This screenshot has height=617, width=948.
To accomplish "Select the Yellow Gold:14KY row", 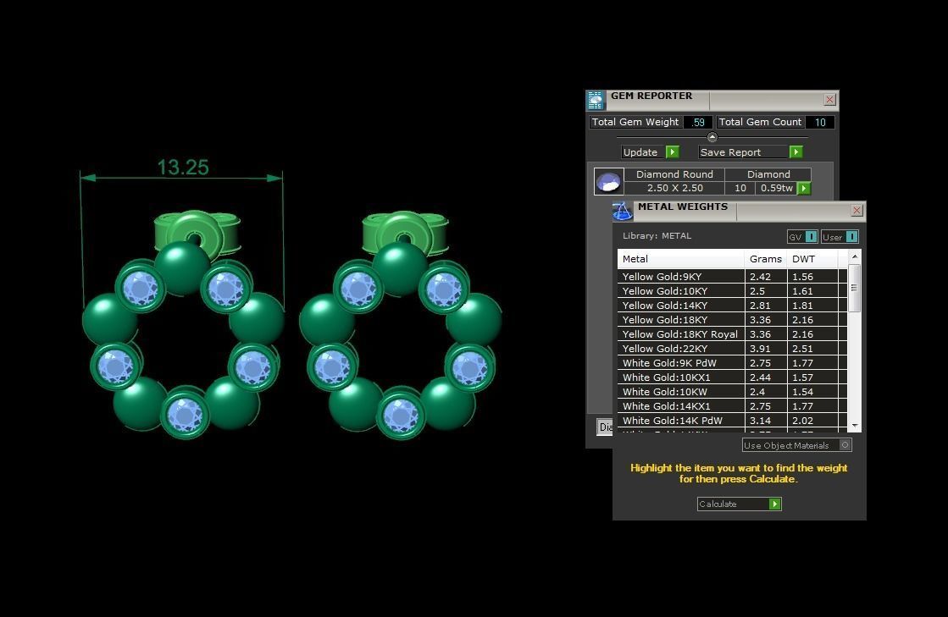I will coord(732,306).
